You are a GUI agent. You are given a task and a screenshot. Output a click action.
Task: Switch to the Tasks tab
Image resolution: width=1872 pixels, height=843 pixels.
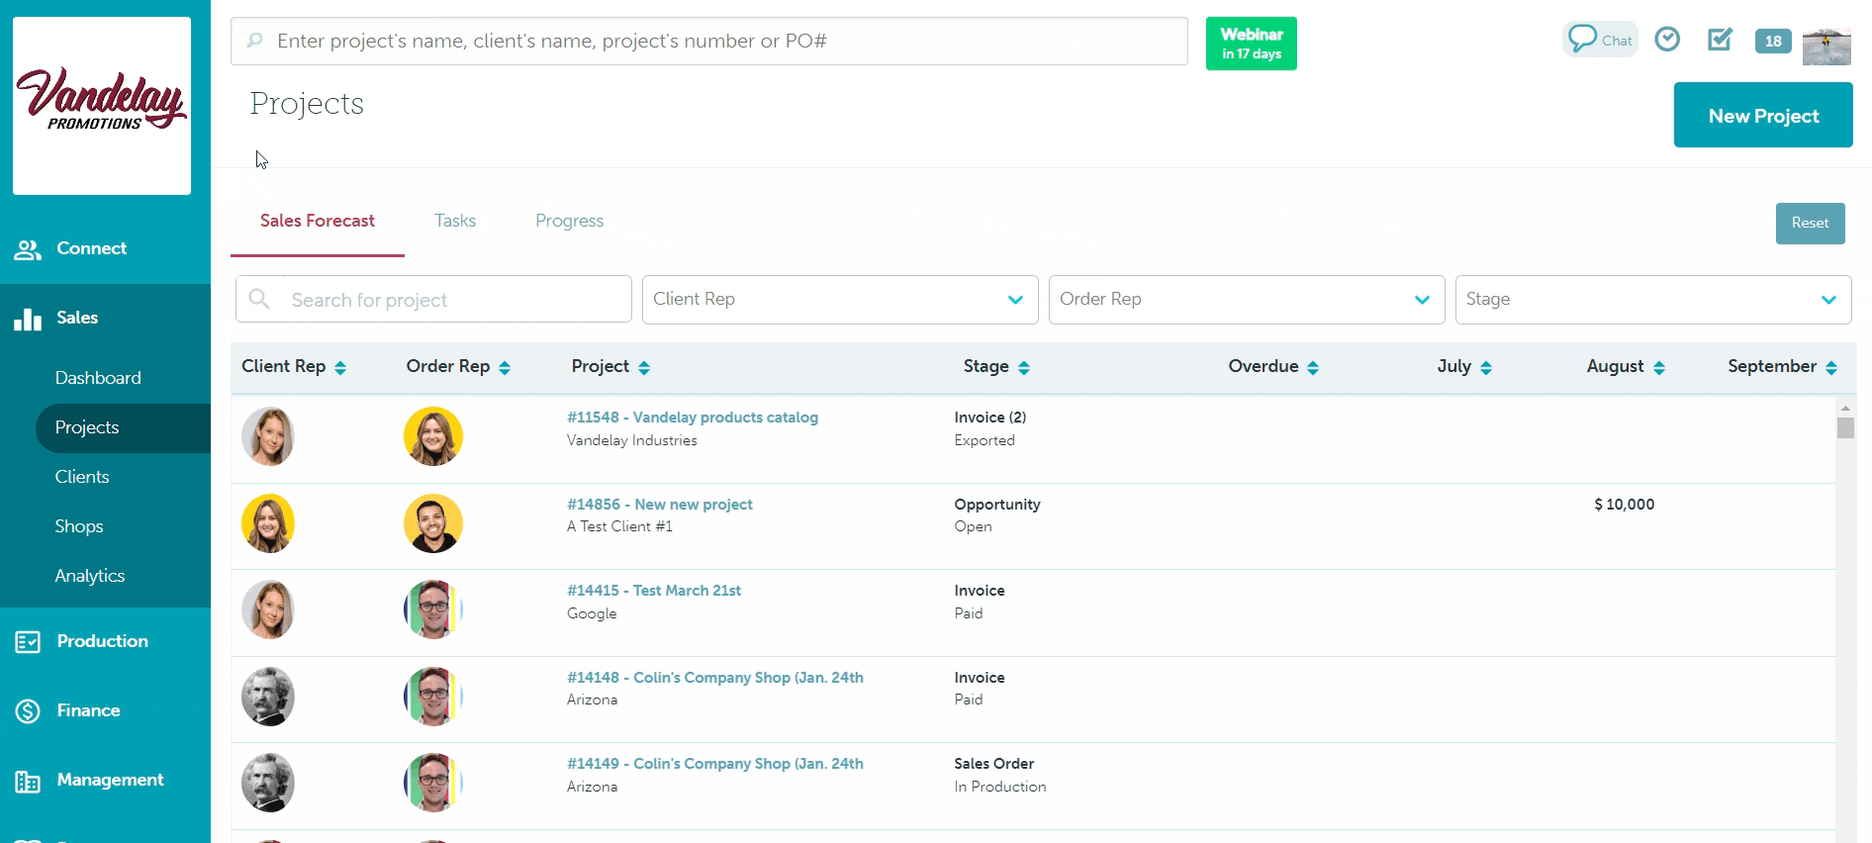click(x=455, y=221)
